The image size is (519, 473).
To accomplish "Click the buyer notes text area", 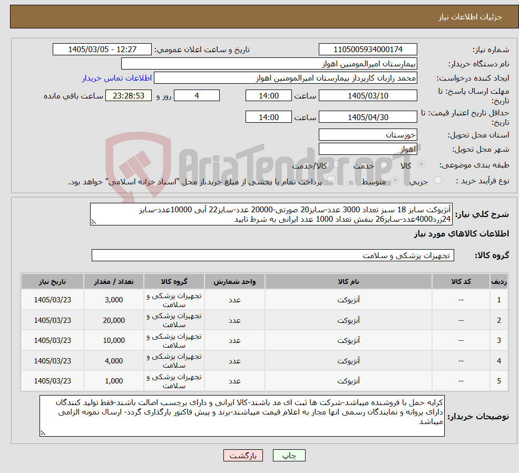I will pyautogui.click(x=242, y=416).
